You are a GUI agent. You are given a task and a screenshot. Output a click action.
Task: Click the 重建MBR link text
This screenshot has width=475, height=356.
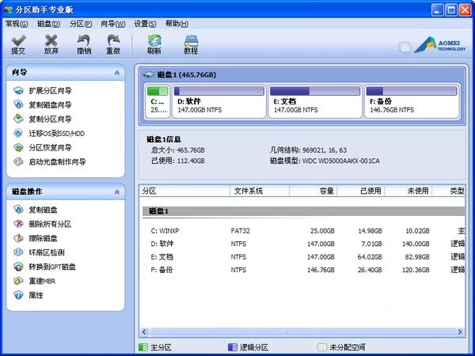42,281
